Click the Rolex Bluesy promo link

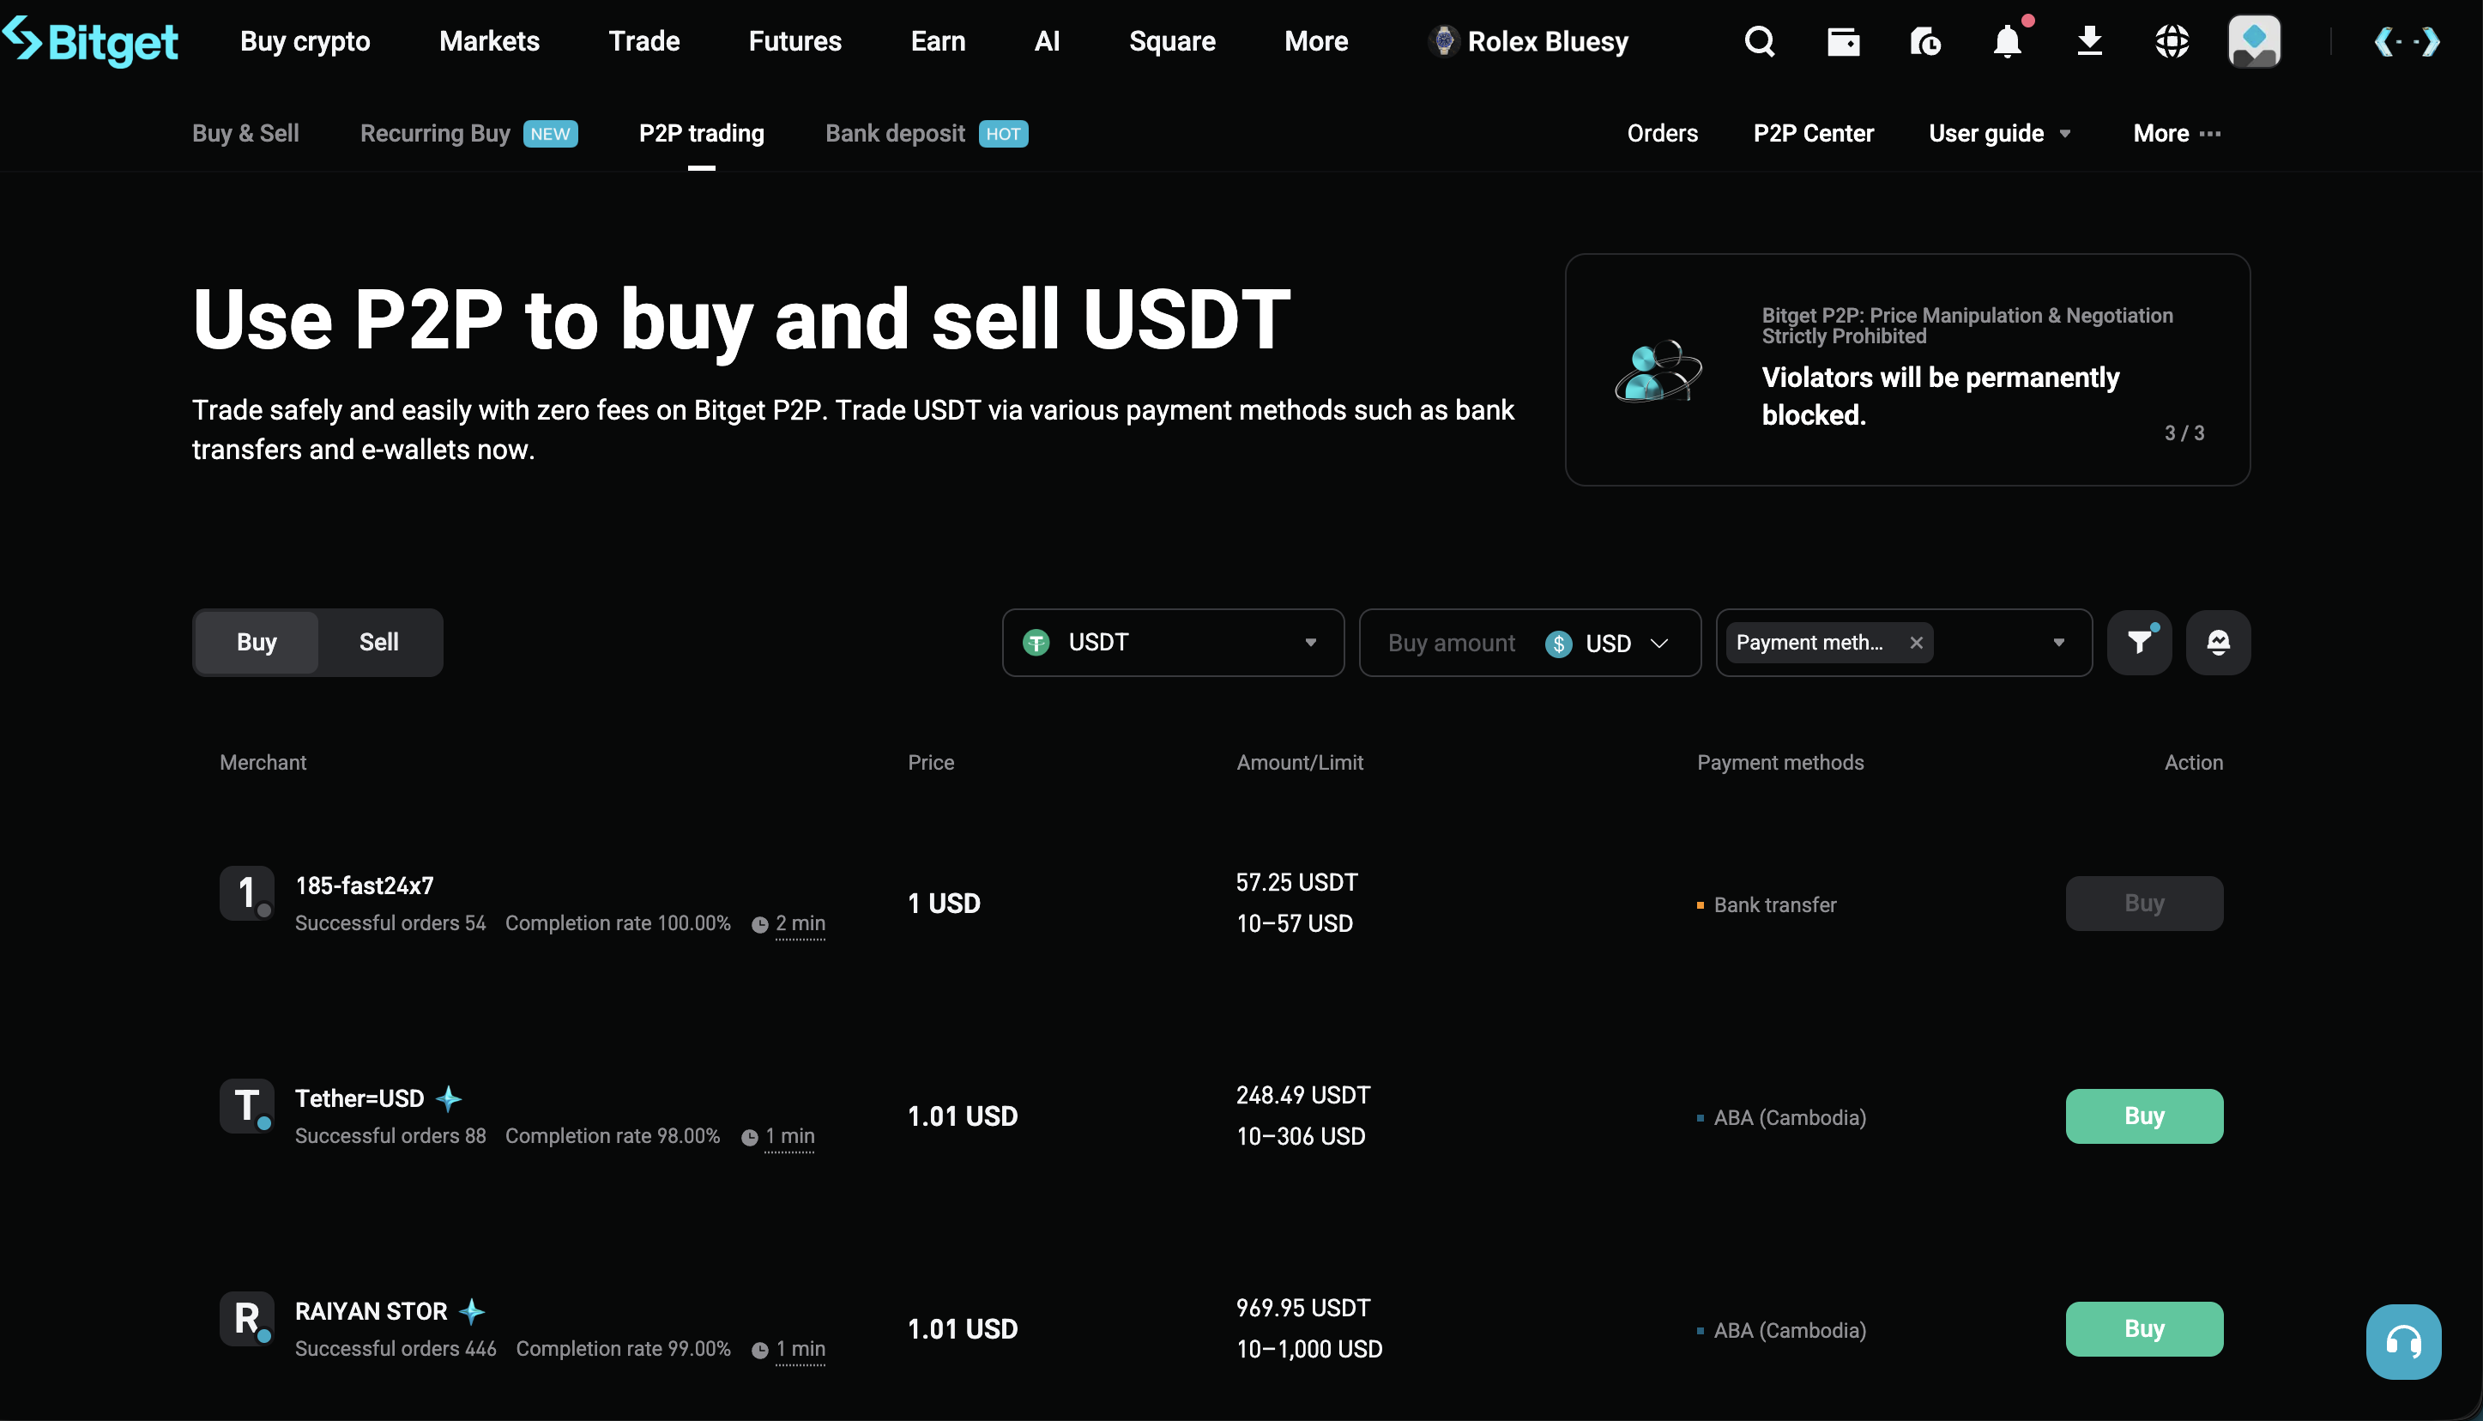(1529, 41)
